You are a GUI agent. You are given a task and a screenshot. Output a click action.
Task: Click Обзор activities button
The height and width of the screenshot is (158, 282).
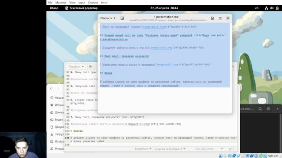(54, 8)
